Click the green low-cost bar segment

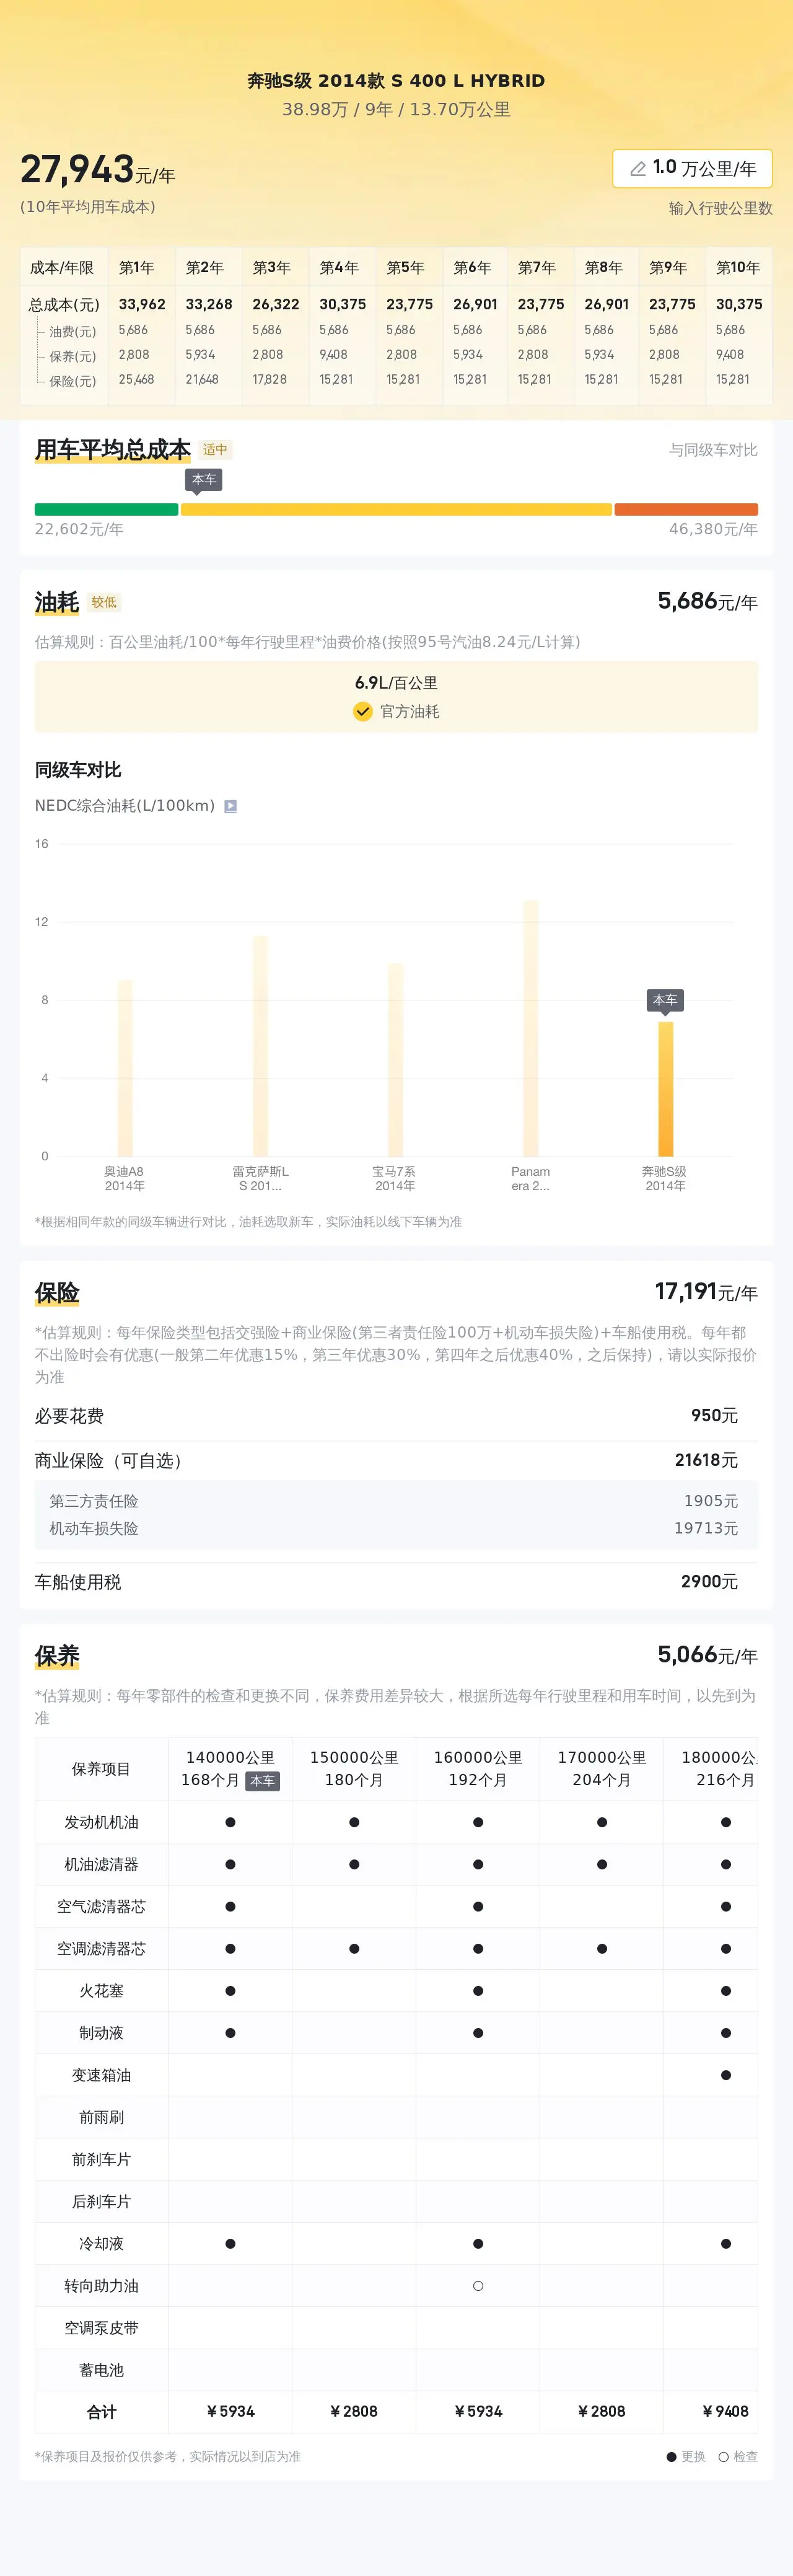tap(106, 509)
